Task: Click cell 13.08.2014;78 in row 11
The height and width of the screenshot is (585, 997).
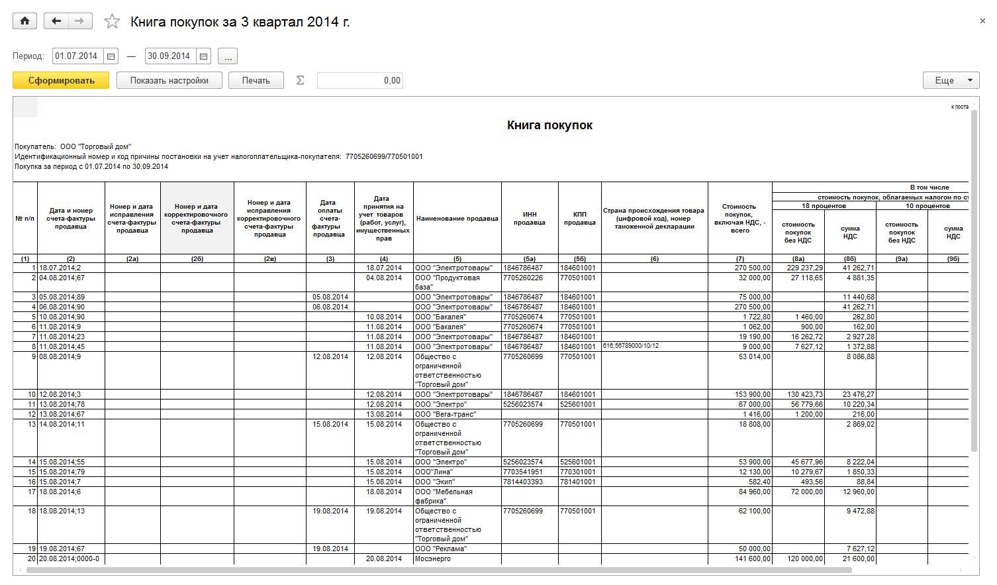Action: click(x=71, y=404)
